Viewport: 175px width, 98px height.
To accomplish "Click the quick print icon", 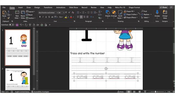I will point(42,25).
